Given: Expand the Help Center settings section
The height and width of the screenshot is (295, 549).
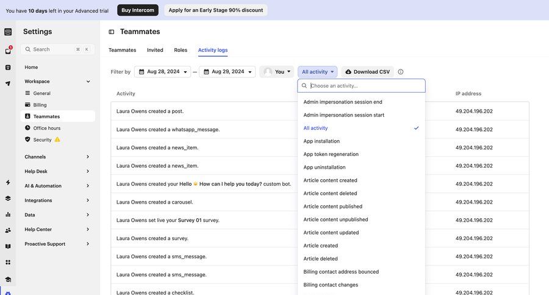Looking at the screenshot, I should tap(57, 229).
